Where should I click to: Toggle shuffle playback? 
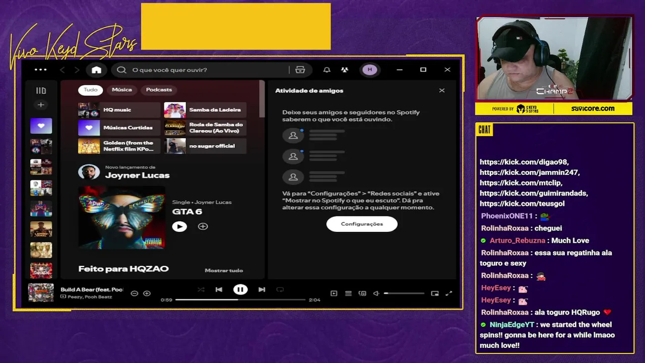pos(201,290)
